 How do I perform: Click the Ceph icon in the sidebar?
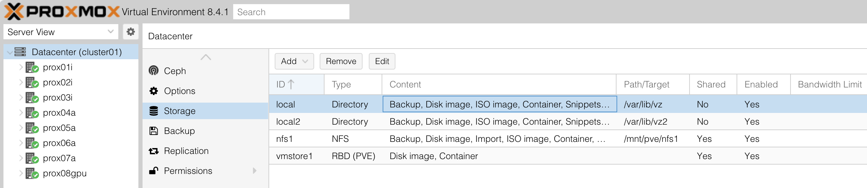tap(153, 71)
